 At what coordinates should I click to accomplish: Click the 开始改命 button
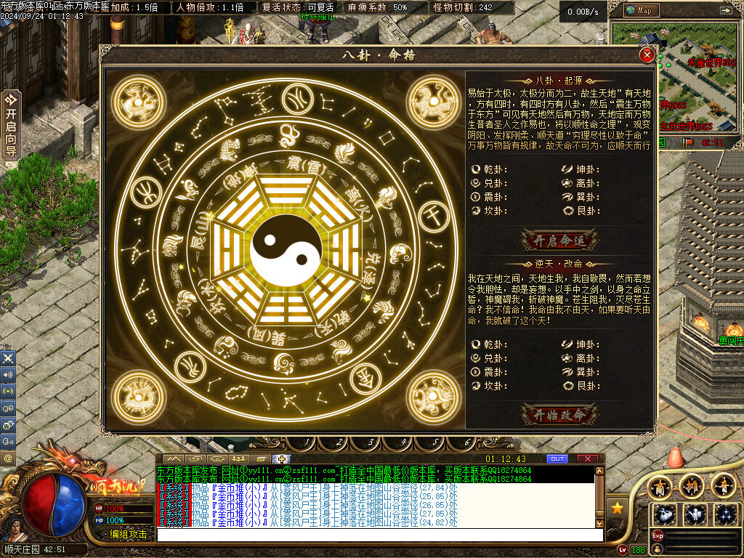coord(559,415)
